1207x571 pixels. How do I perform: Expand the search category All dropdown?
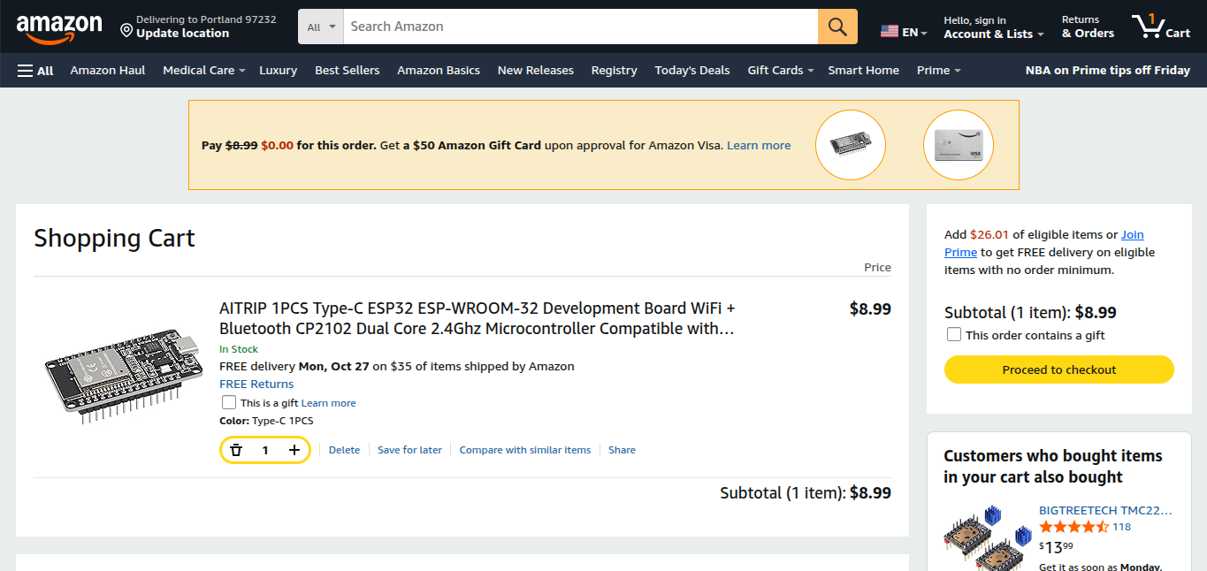point(321,27)
